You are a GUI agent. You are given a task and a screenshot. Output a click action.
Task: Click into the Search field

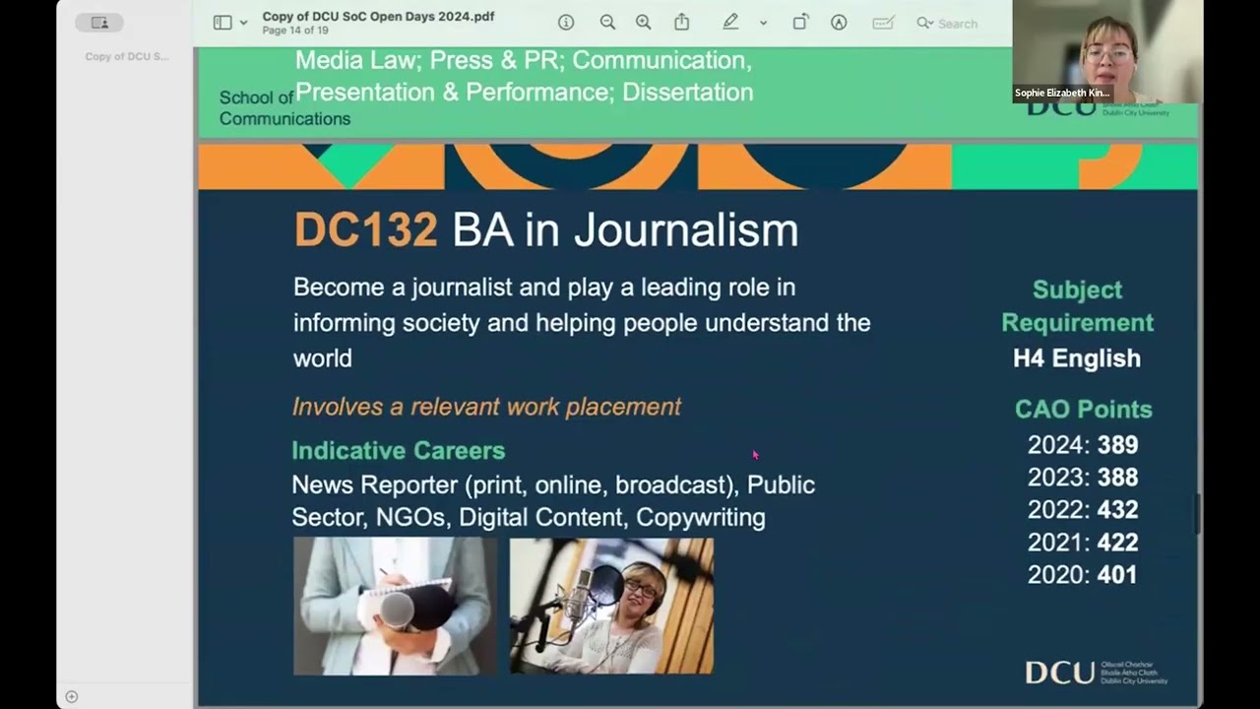958,24
